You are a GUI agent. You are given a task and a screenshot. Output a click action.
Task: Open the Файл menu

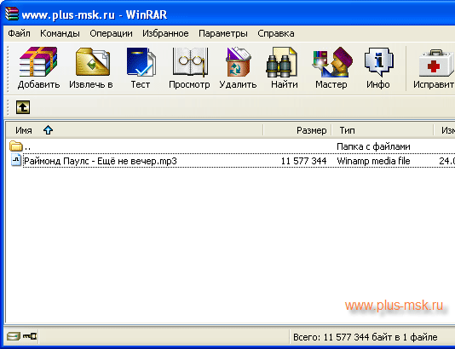coord(19,33)
